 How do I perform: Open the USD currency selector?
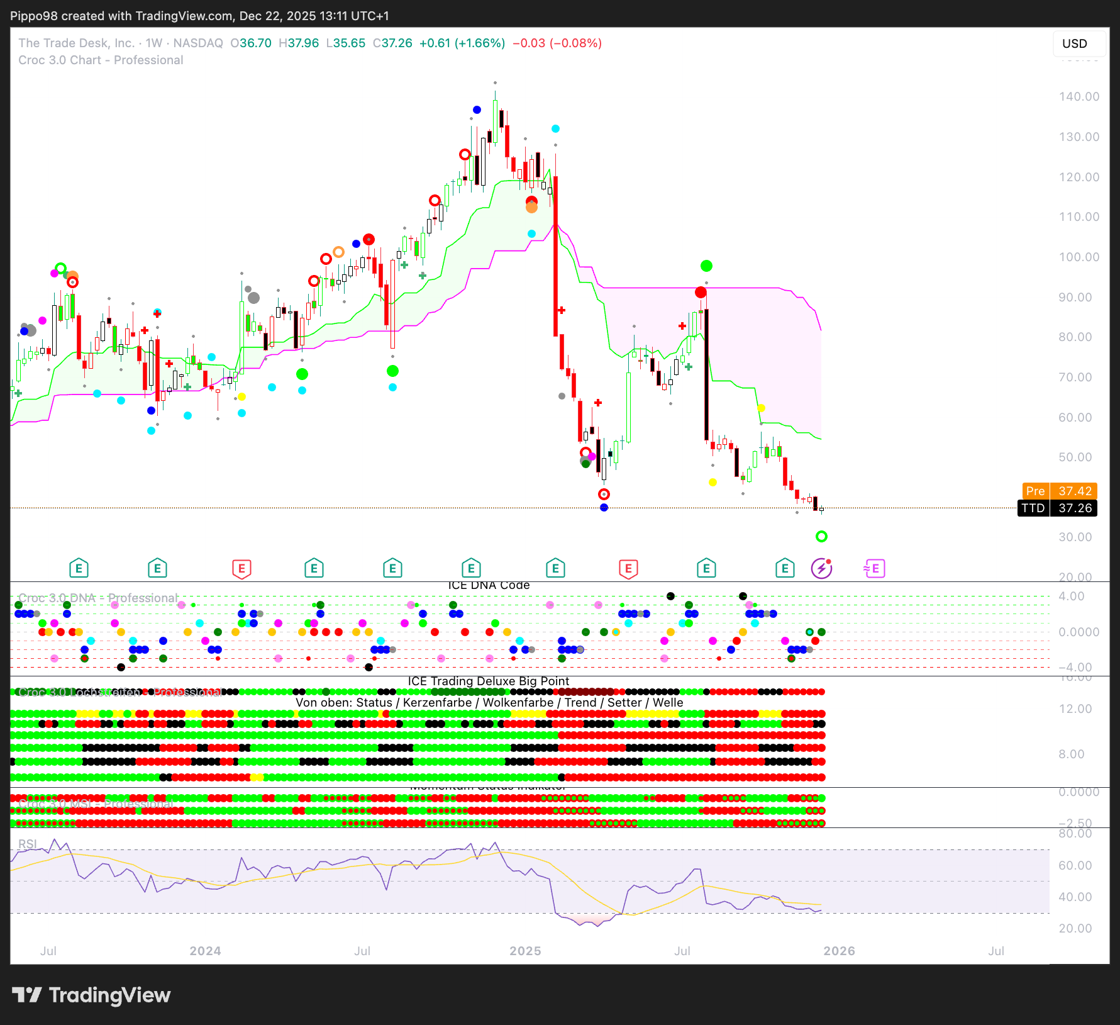pyautogui.click(x=1075, y=43)
